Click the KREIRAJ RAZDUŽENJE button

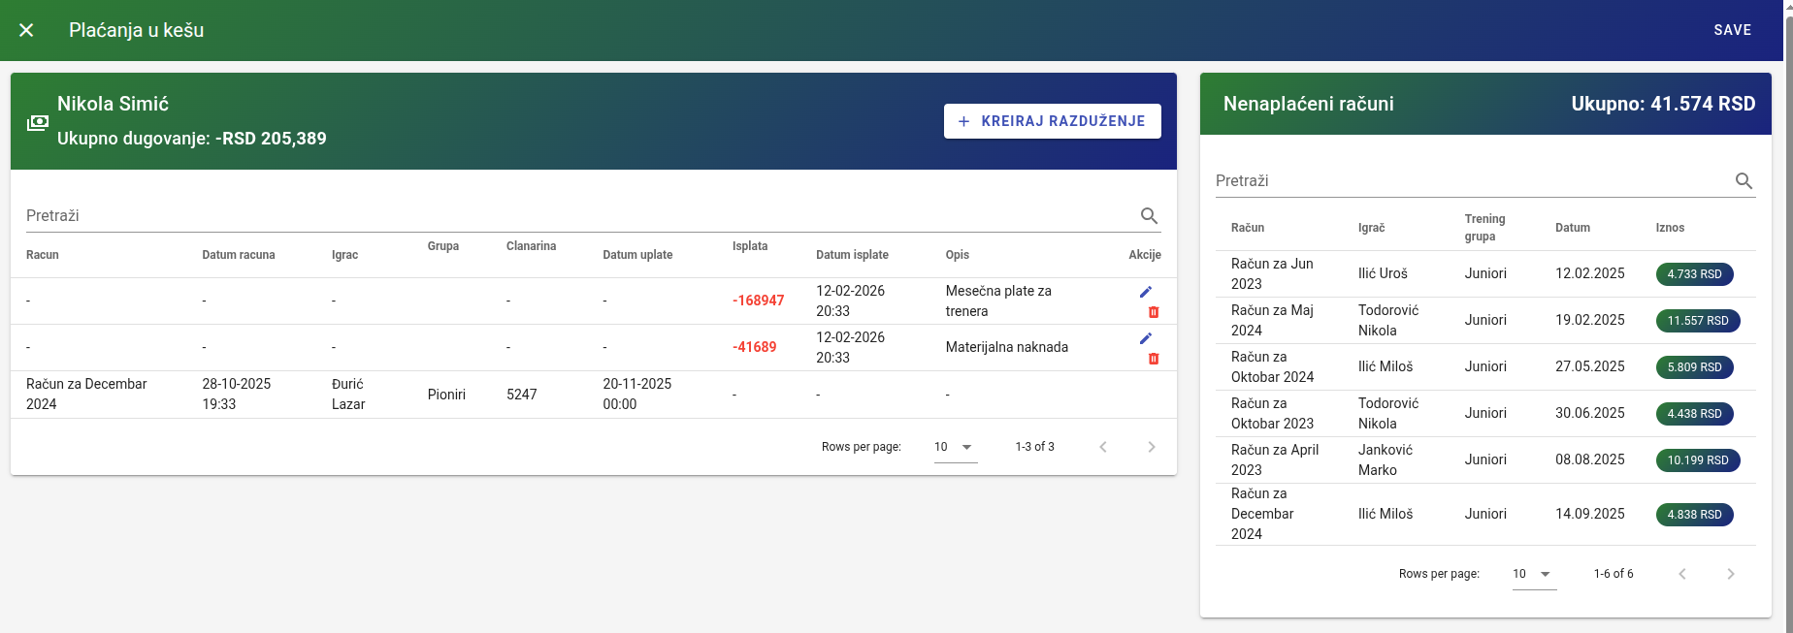click(x=1052, y=121)
